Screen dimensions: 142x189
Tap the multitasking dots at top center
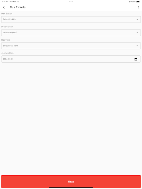[x=71, y=1]
